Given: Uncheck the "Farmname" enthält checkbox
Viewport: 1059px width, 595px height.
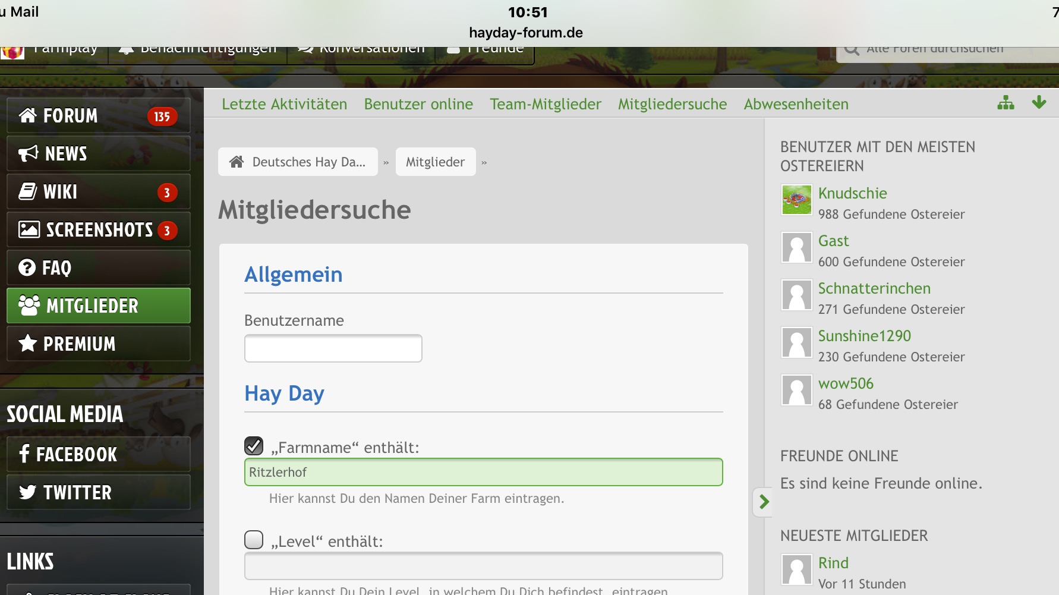Looking at the screenshot, I should click(254, 446).
